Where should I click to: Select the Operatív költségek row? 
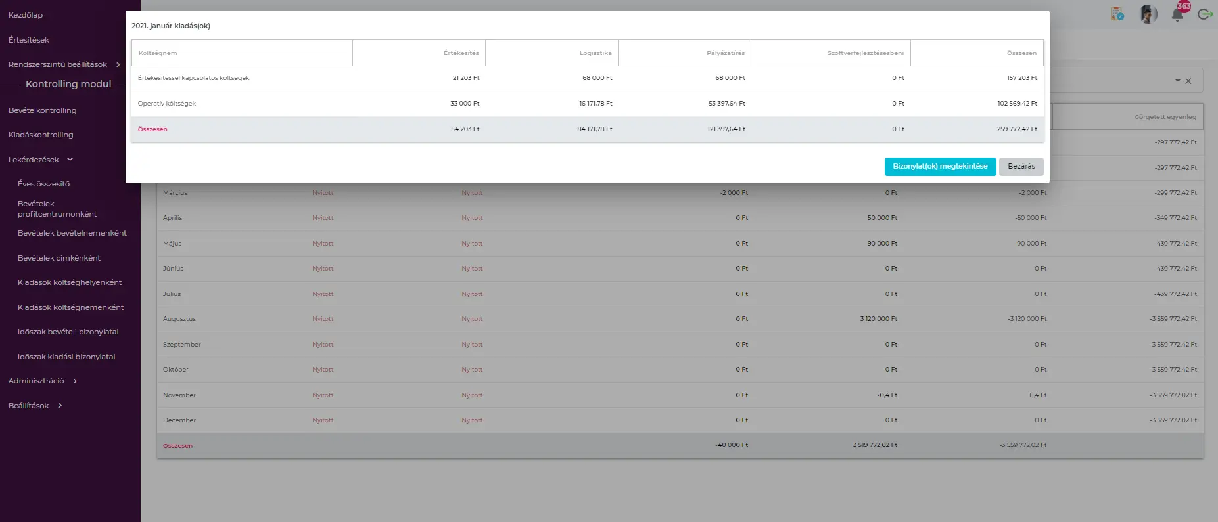(167, 104)
